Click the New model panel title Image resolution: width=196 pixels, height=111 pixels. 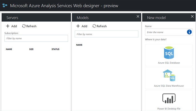156,18
